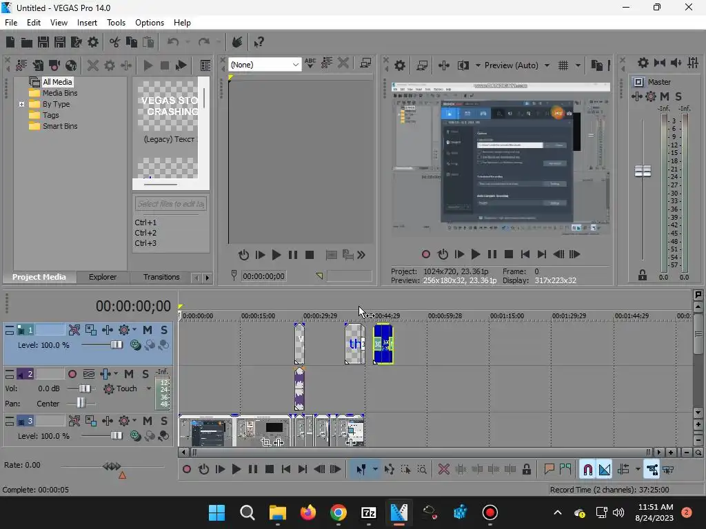Click the trimmer timecode field
This screenshot has width=706, height=529.
(x=263, y=276)
